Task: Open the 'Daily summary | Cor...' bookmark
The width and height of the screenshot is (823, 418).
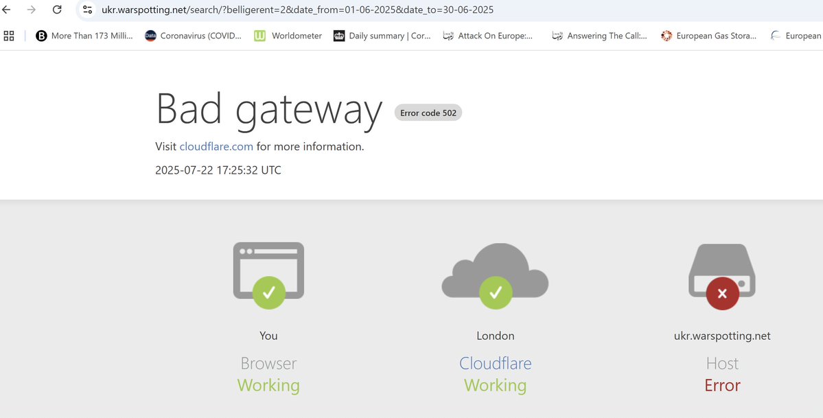Action: 382,36
